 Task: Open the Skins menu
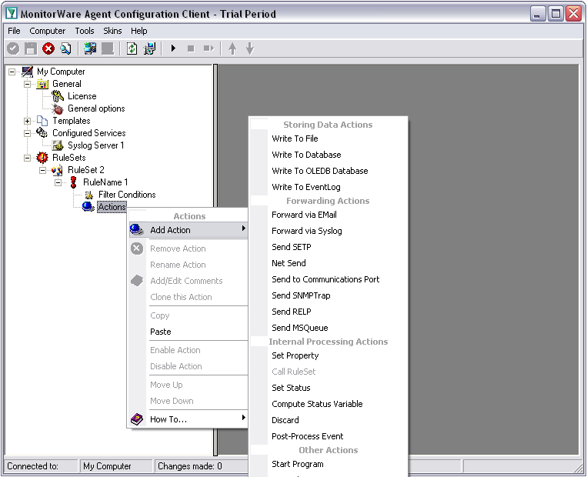point(112,31)
